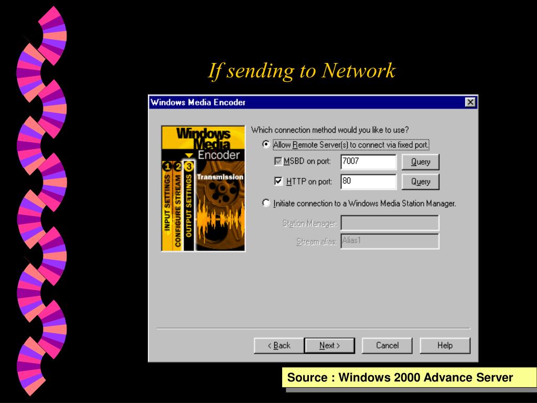The image size is (537, 403).
Task: Click the step 1 circle in wizard graphic
Action: point(167,167)
